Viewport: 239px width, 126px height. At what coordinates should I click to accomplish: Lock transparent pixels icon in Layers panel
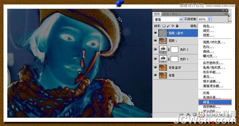click(164, 26)
